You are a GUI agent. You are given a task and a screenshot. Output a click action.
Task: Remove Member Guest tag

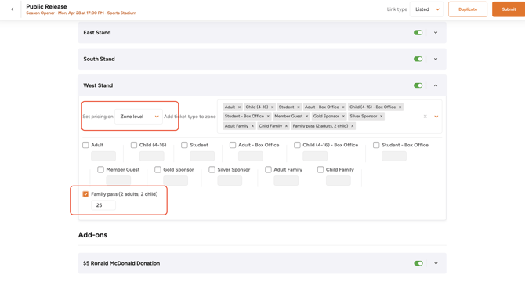click(x=307, y=117)
